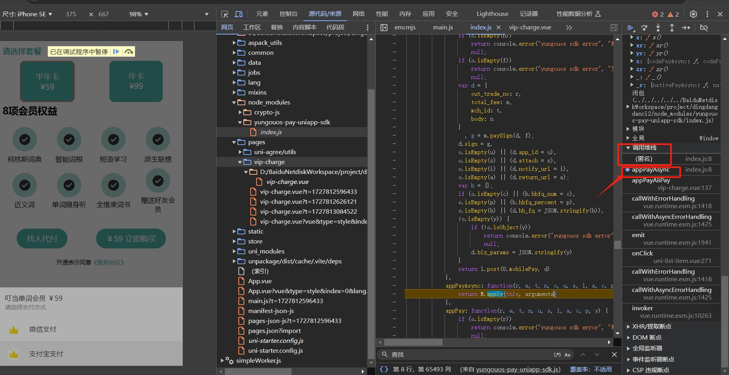Switch to the 工作区 navigator tab
The image size is (729, 375).
[x=252, y=27]
